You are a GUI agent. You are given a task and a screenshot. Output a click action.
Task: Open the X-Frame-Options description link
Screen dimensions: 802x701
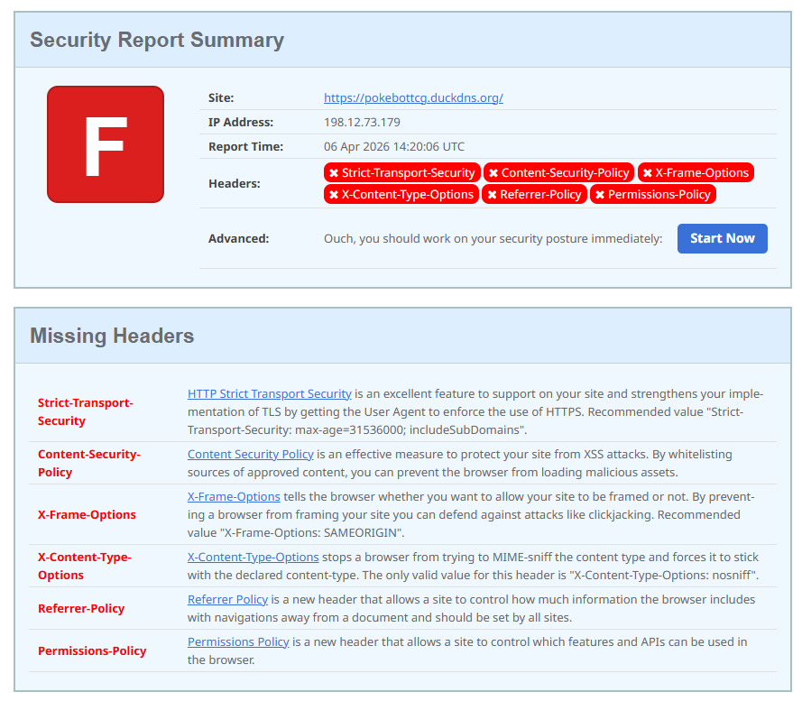(x=234, y=497)
